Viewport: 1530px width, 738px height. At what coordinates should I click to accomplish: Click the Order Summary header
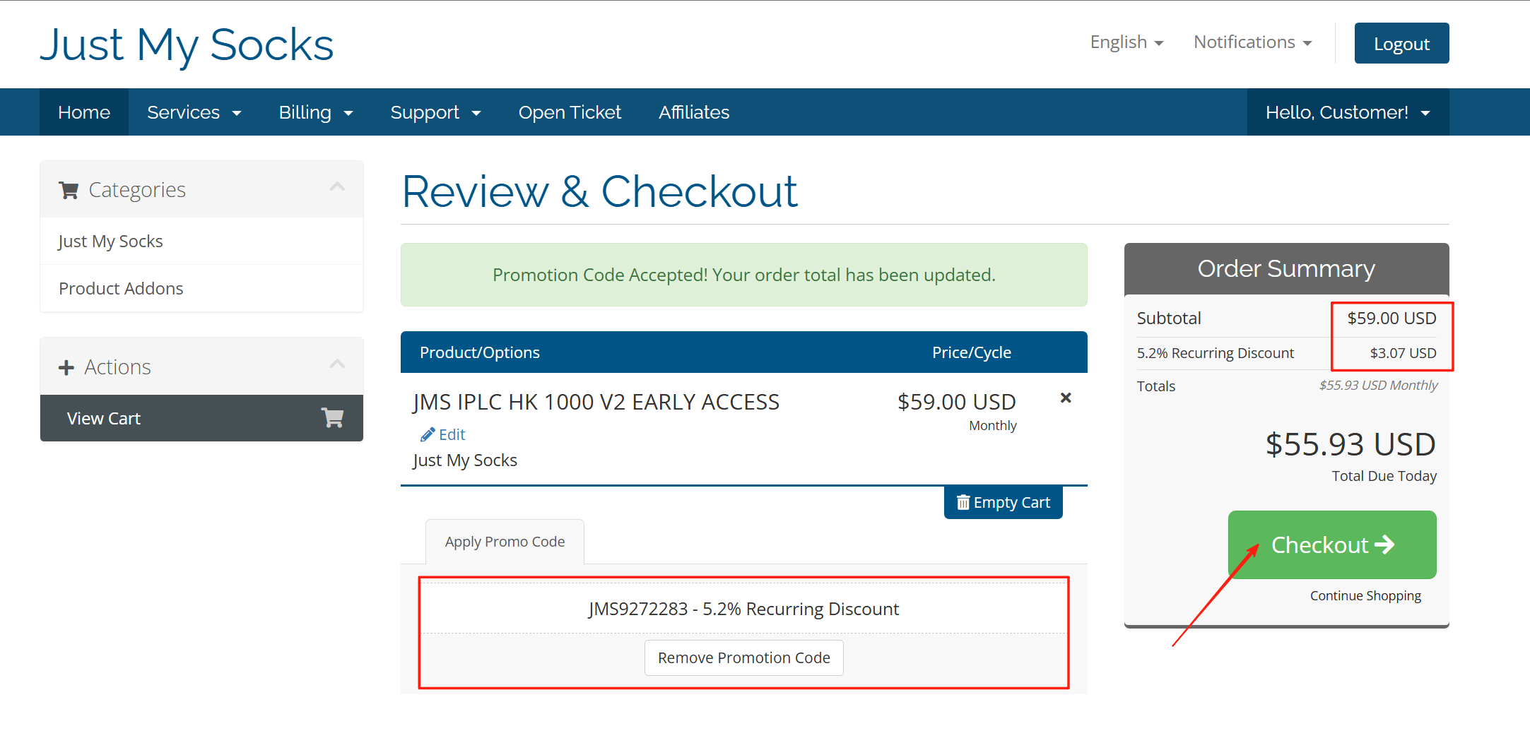point(1287,268)
